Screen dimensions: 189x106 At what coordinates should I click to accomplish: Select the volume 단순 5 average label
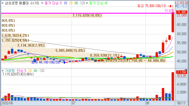(21, 71)
